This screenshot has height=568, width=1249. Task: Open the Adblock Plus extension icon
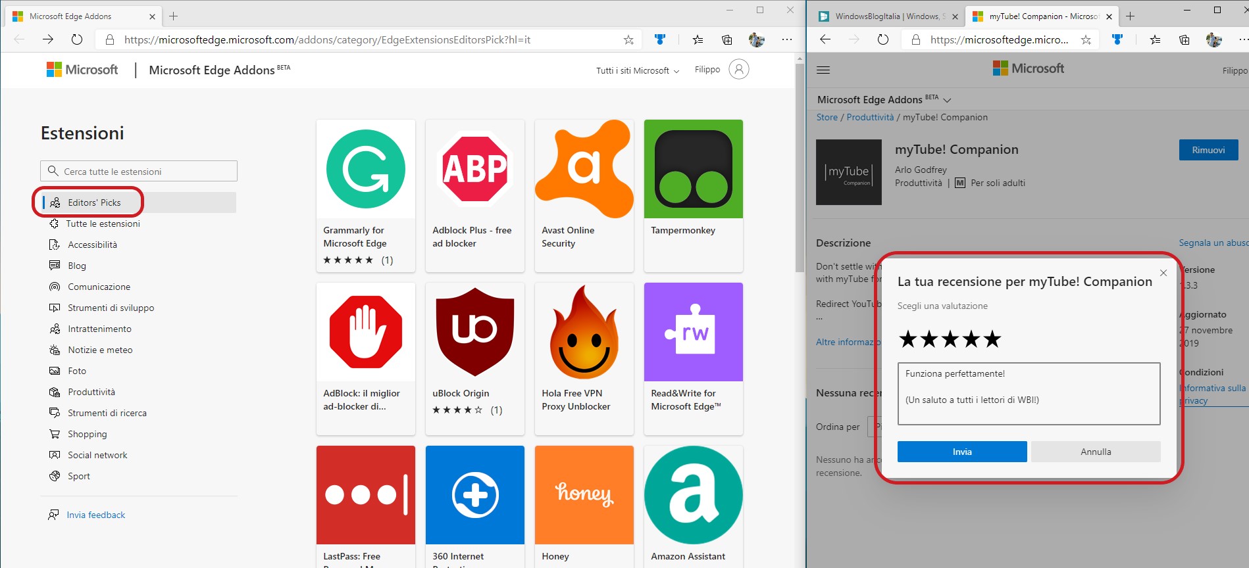click(475, 169)
